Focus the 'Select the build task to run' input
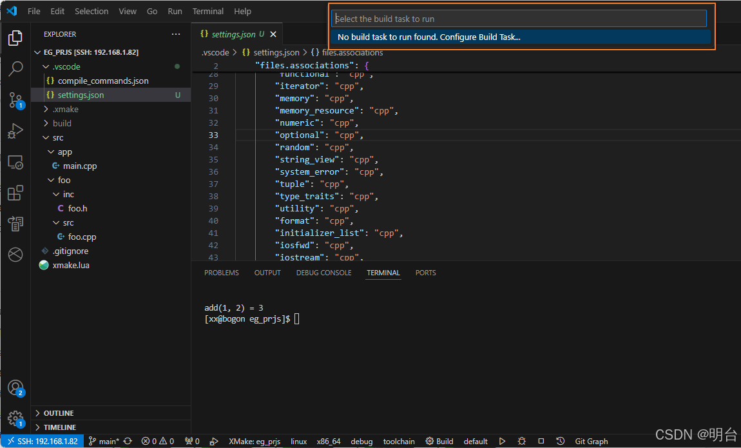741x448 pixels. 519,19
